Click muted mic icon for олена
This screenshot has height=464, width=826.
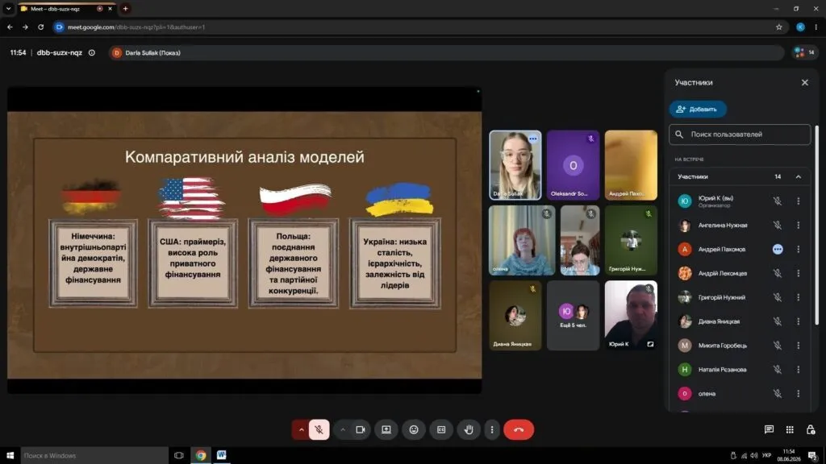point(777,393)
